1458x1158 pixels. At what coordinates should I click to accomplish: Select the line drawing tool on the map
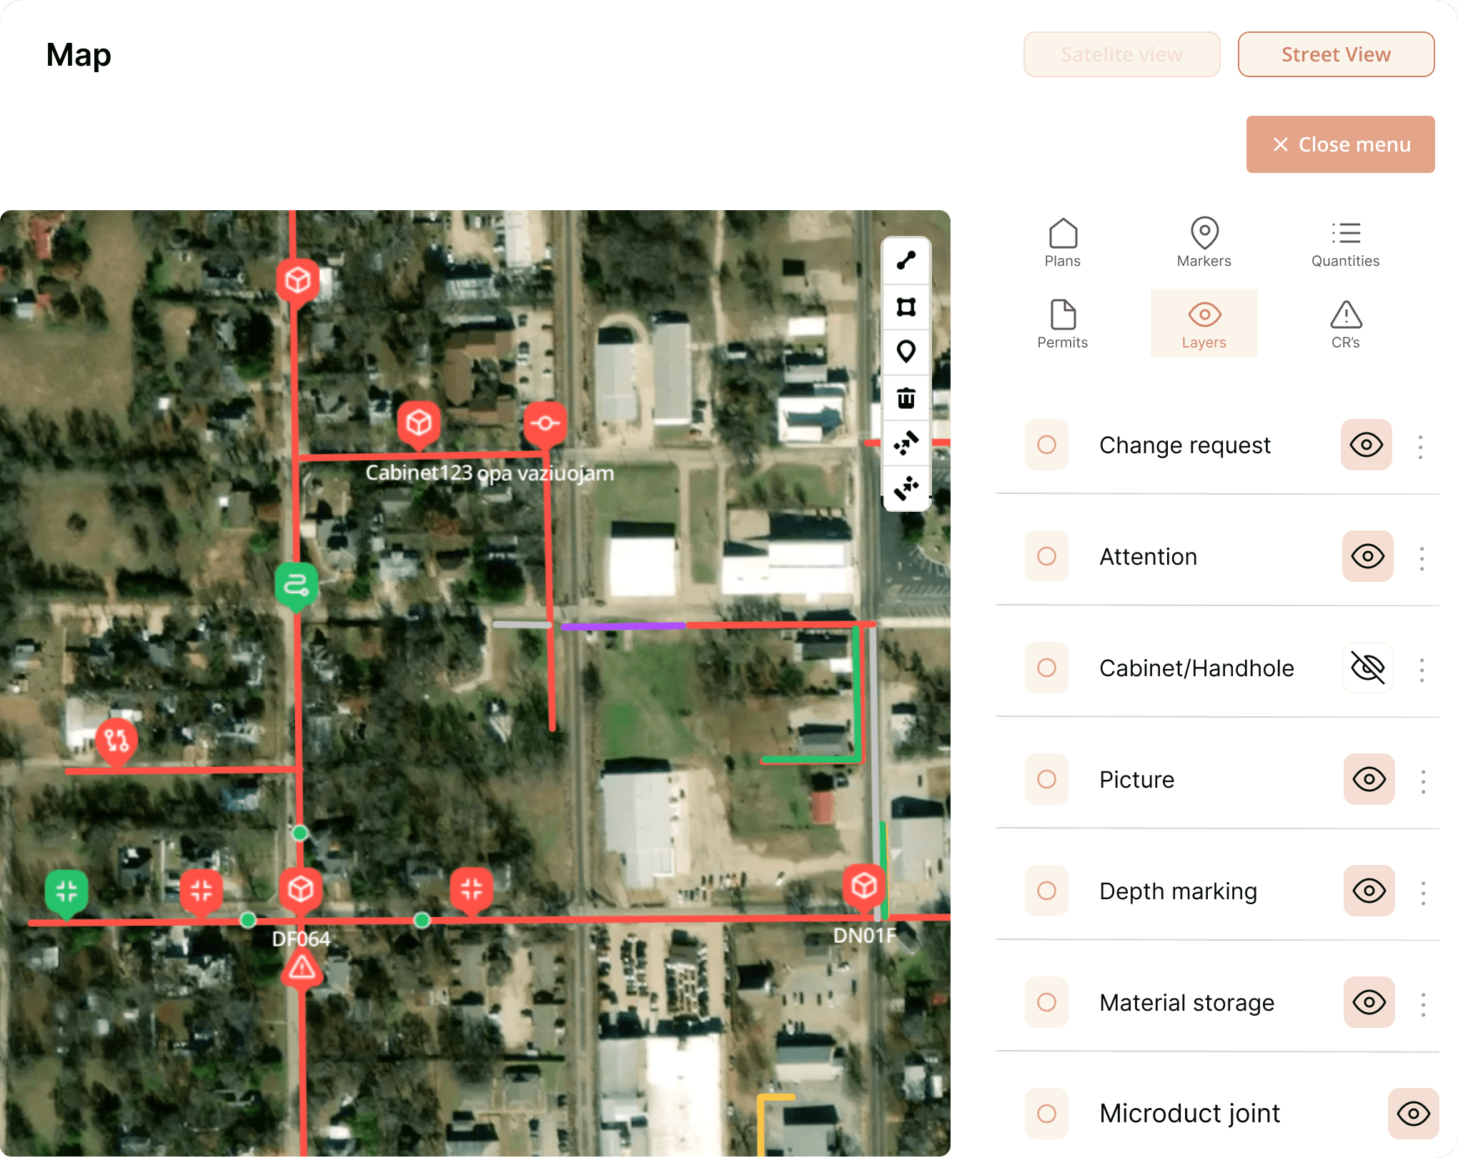[906, 260]
